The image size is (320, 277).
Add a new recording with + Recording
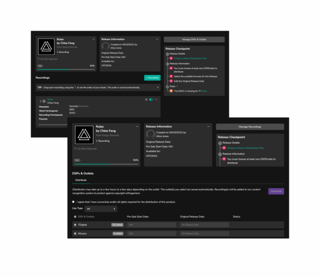[152, 78]
